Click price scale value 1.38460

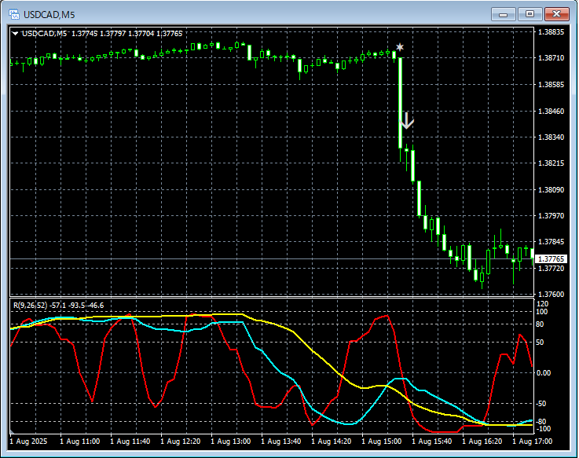coord(552,111)
